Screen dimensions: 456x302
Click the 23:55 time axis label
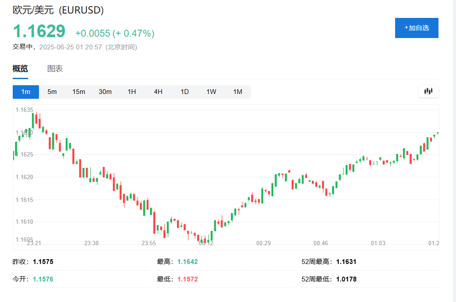tap(148, 243)
